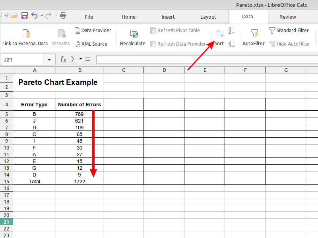Open the Sort dialog icon

(x=220, y=33)
